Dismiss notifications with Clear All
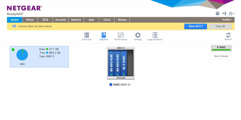This screenshot has width=241, height=120. click(220, 26)
